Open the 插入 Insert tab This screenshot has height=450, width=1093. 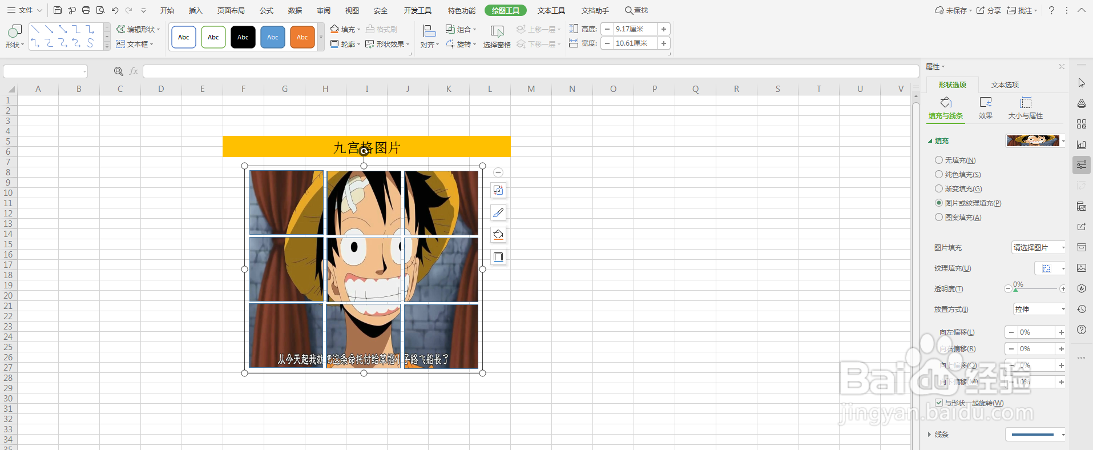point(196,10)
